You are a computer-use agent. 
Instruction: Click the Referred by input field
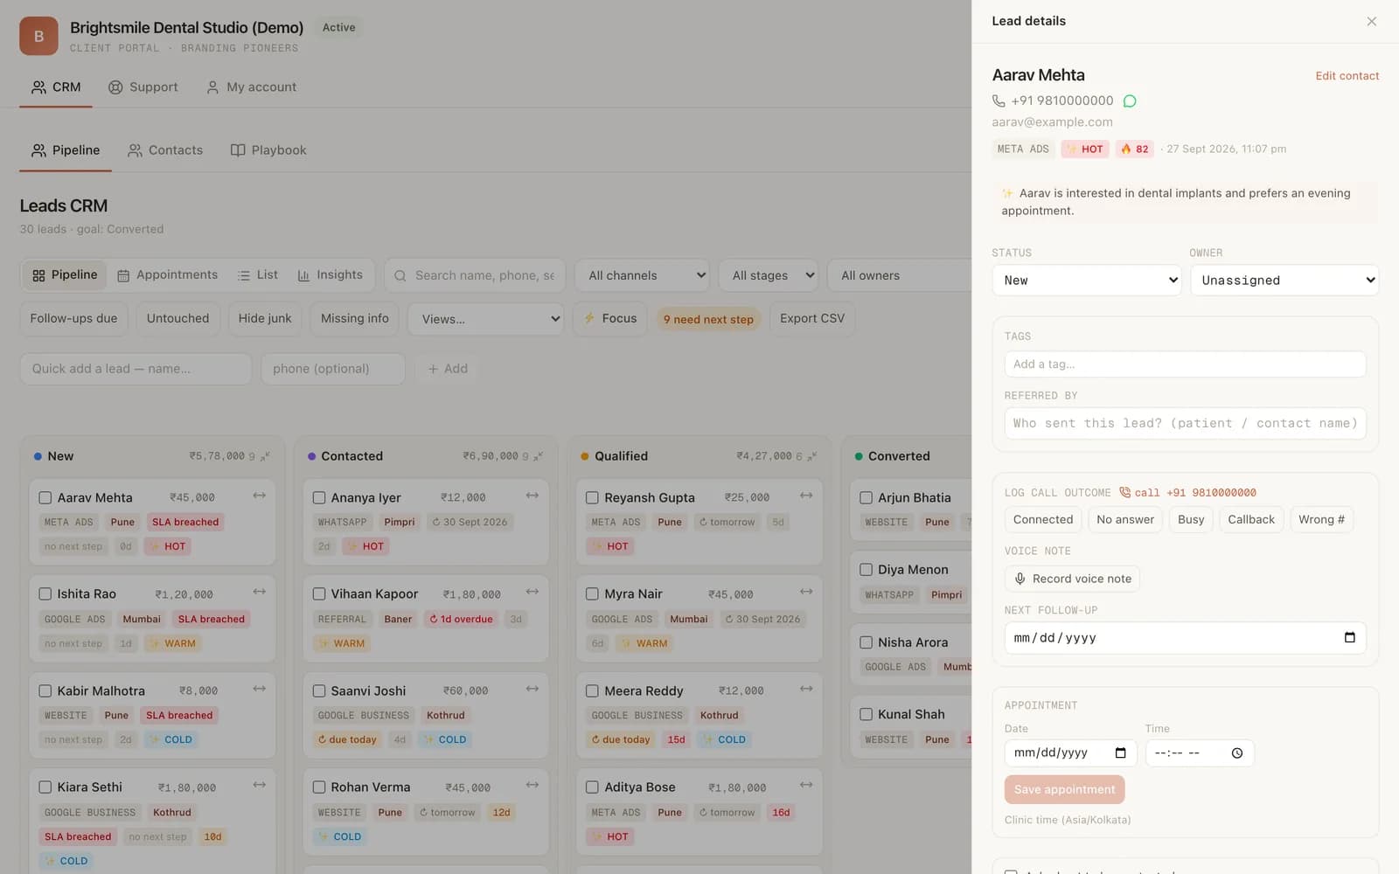click(x=1185, y=423)
